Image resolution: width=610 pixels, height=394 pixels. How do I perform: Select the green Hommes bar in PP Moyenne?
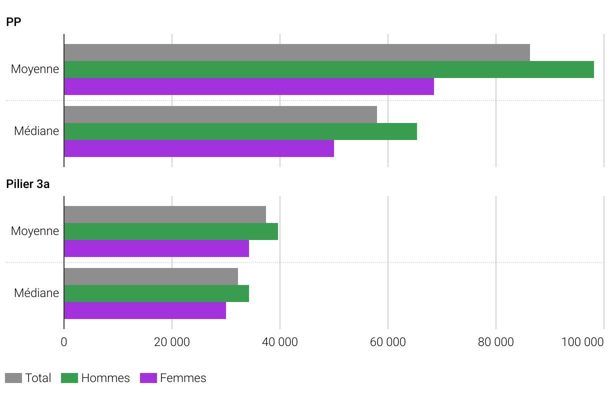[329, 69]
